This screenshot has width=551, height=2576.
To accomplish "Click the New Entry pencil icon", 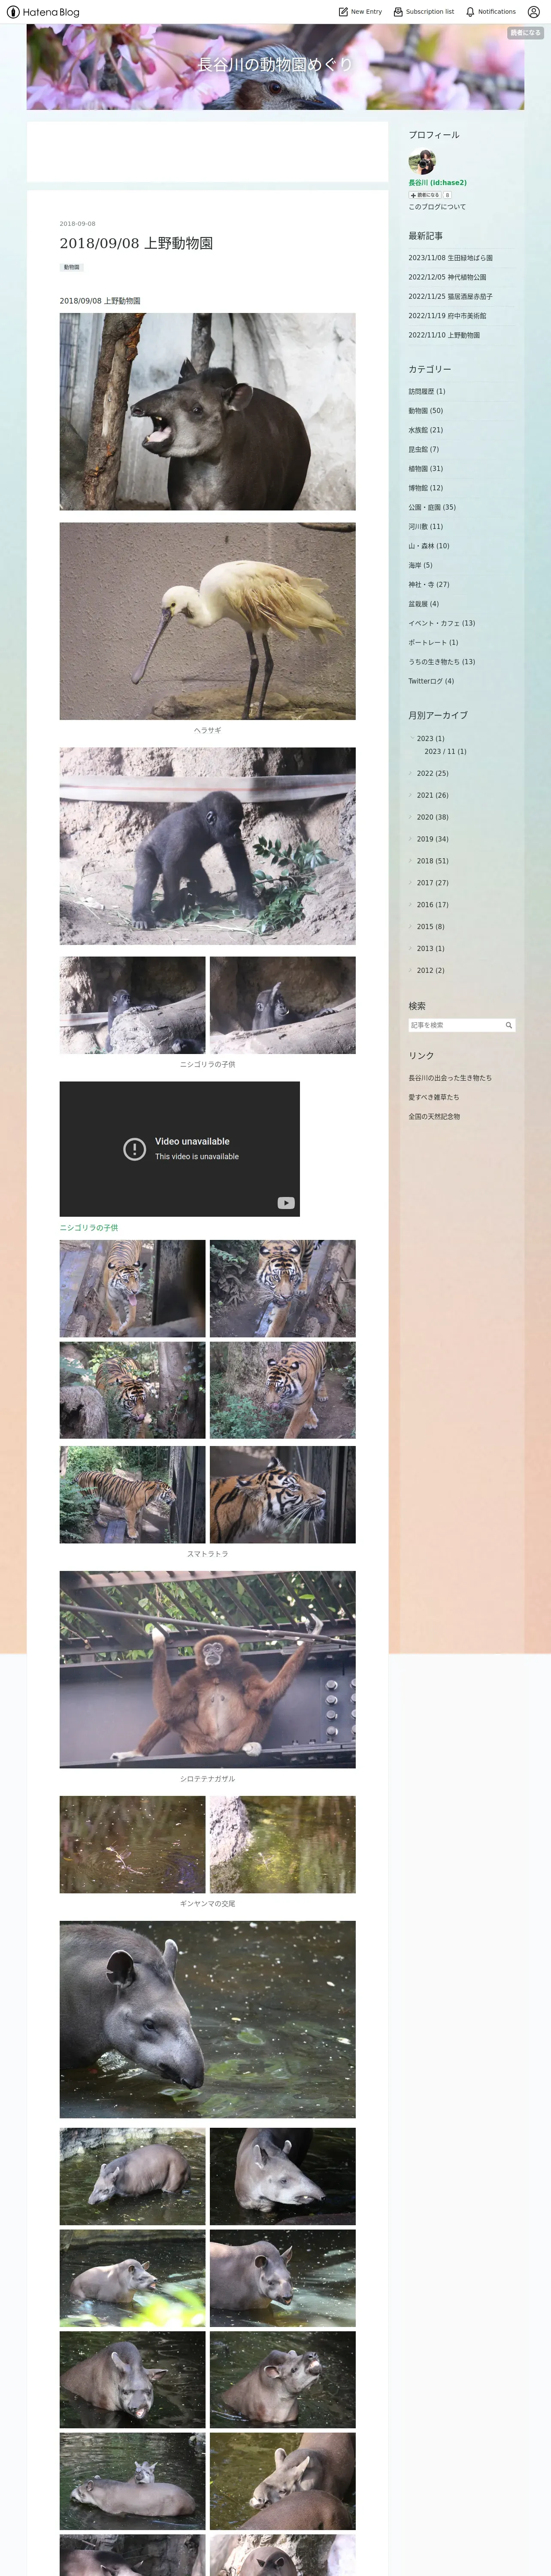I will (x=343, y=12).
